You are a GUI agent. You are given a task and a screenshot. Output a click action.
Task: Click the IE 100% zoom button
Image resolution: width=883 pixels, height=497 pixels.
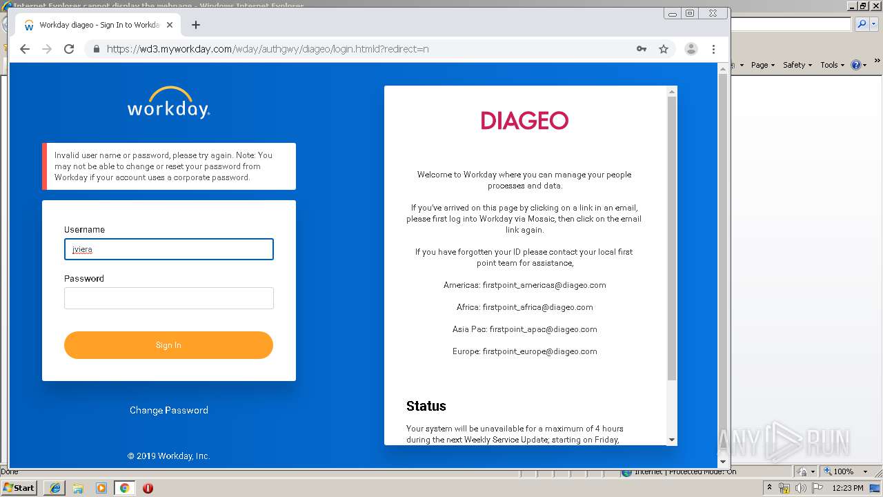pyautogui.click(x=838, y=471)
